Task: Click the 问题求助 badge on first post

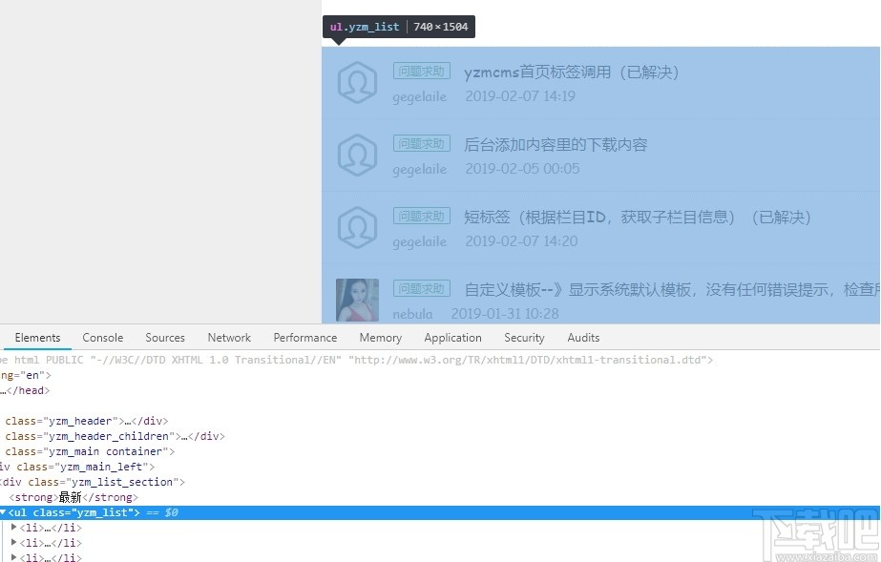Action: coord(421,71)
